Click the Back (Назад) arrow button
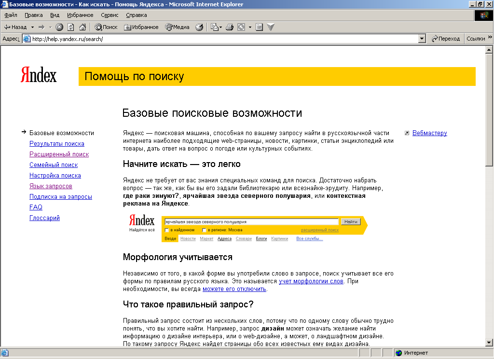 point(15,27)
